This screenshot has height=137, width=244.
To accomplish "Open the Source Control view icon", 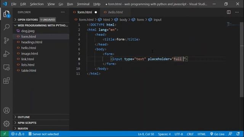I will [x=6, y=40].
